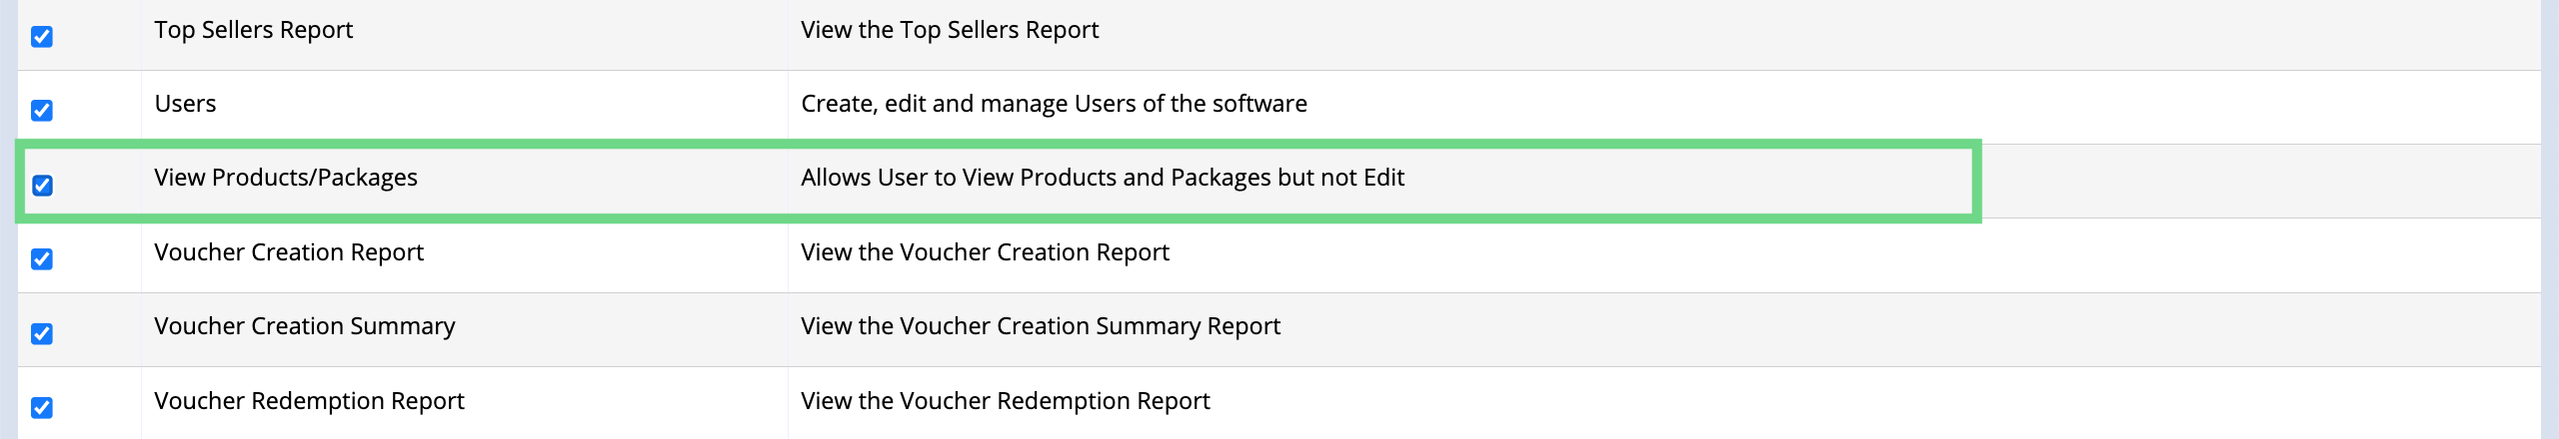Select the 'View the Voucher Redemption Report' description
This screenshot has height=439, width=2559.
[1005, 401]
